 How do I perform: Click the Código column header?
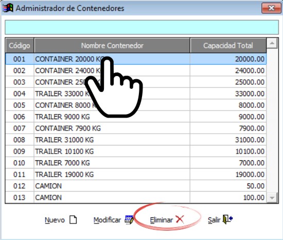pos(20,45)
